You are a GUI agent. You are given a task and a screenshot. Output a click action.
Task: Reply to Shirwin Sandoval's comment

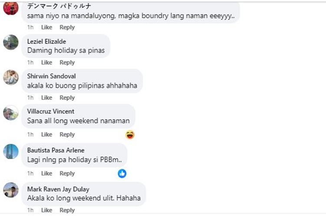pyautogui.click(x=67, y=98)
